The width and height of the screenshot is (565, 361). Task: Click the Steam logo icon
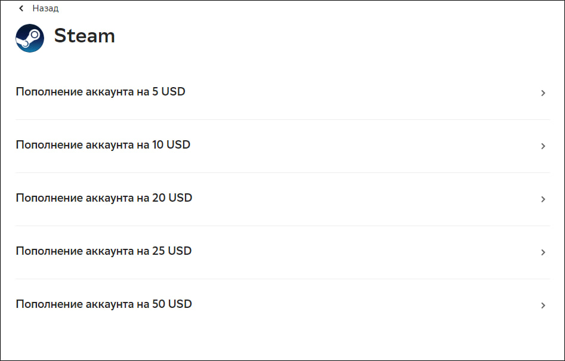click(30, 38)
